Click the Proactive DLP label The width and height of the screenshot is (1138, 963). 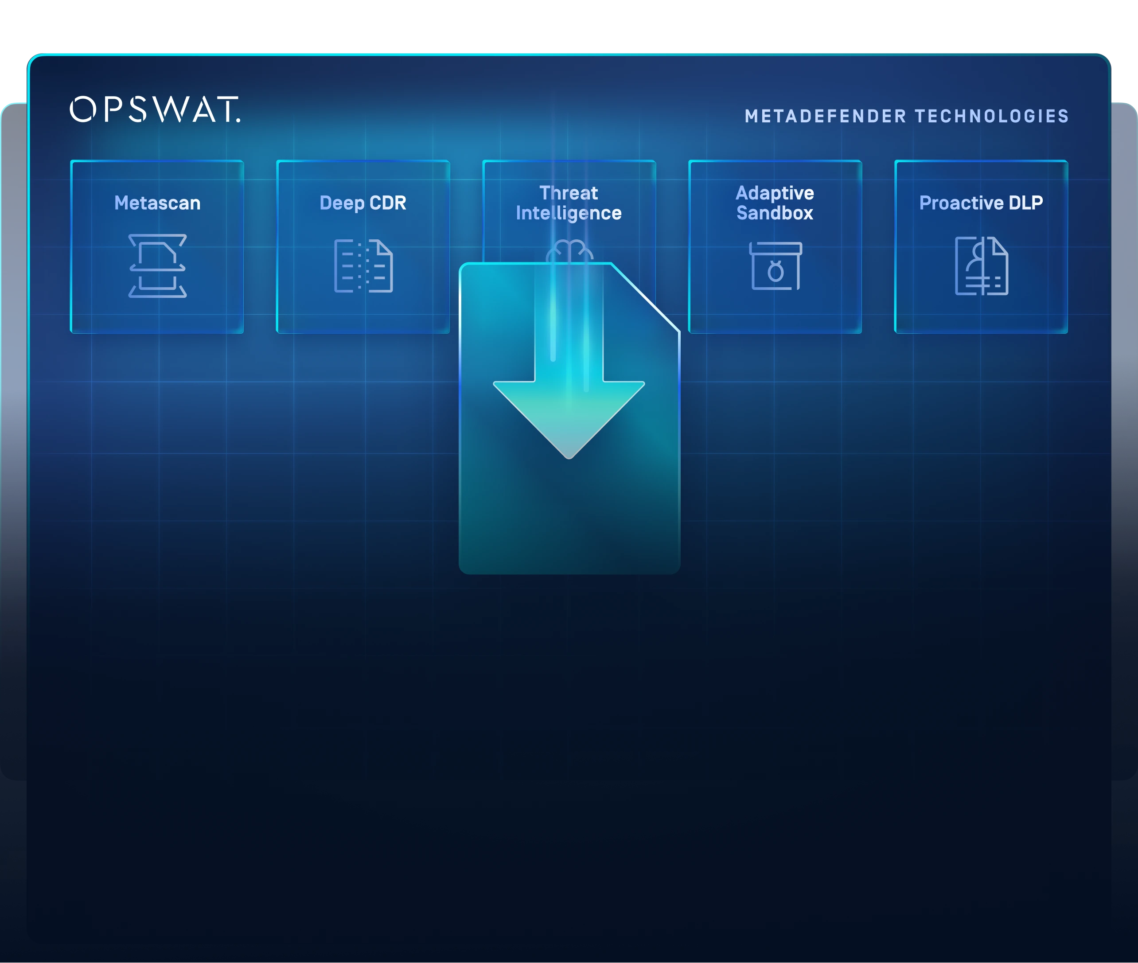(x=981, y=203)
